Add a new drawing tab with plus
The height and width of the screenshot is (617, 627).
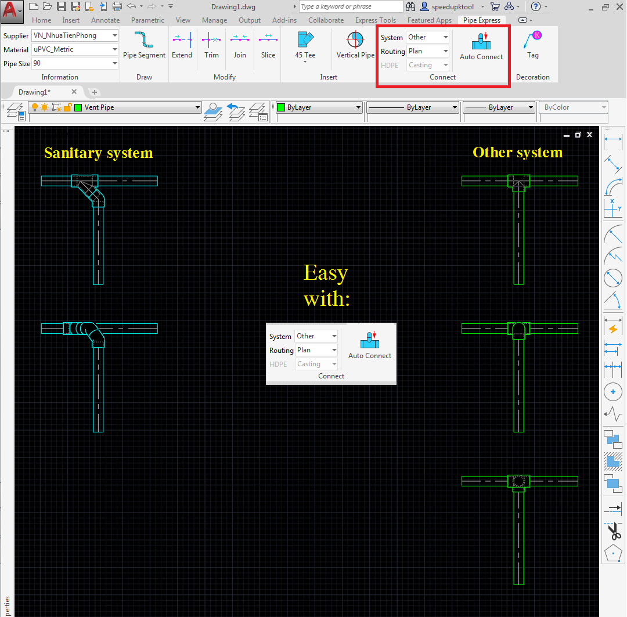coord(95,92)
